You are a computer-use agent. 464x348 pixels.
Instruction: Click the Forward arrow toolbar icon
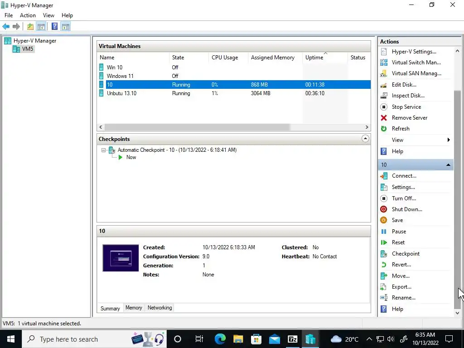point(16,27)
